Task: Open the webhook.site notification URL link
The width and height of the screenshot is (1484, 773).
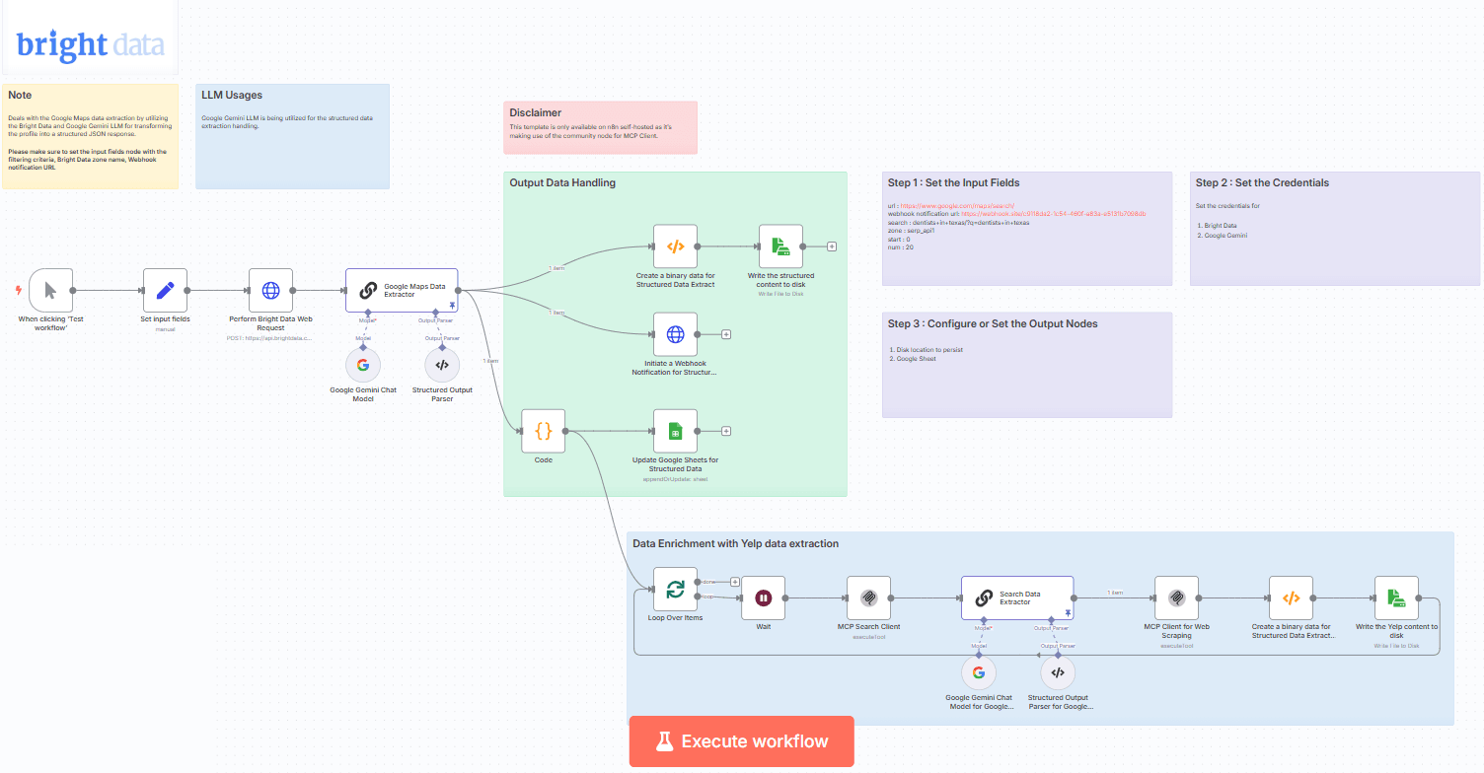Action: (x=1053, y=214)
